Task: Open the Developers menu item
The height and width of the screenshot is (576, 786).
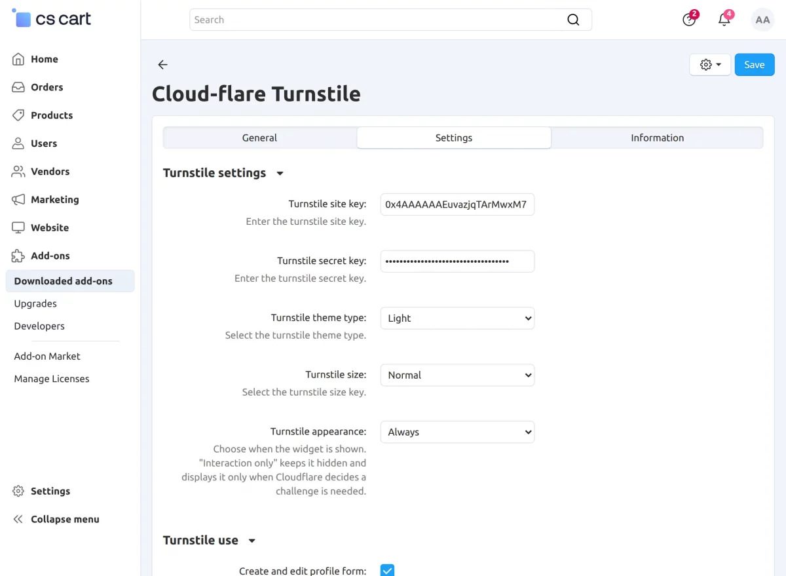Action: (39, 326)
